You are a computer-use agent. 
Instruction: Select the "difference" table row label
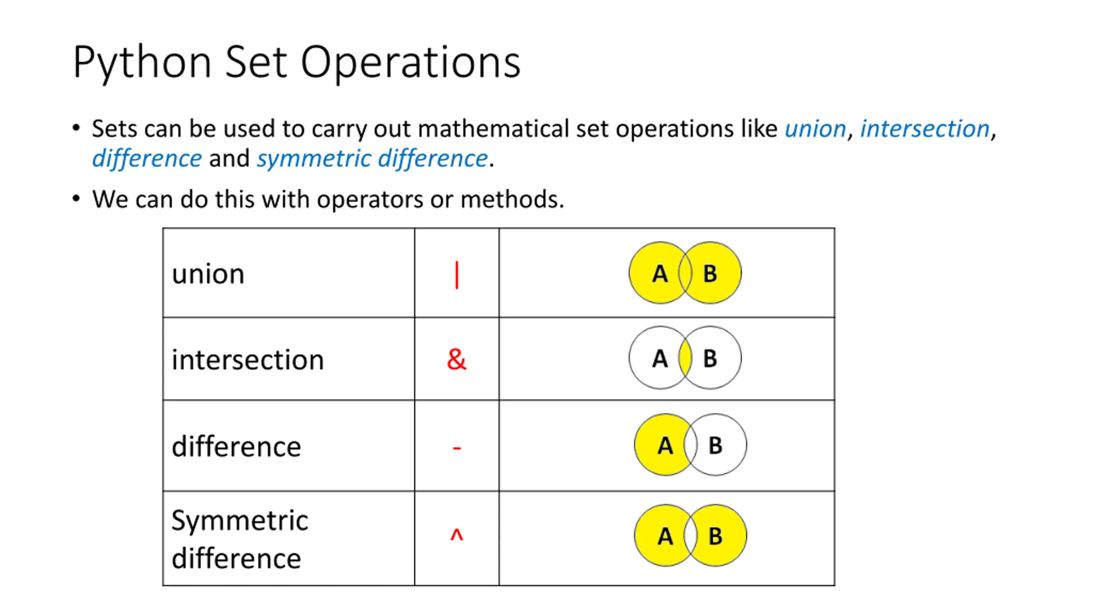click(236, 447)
